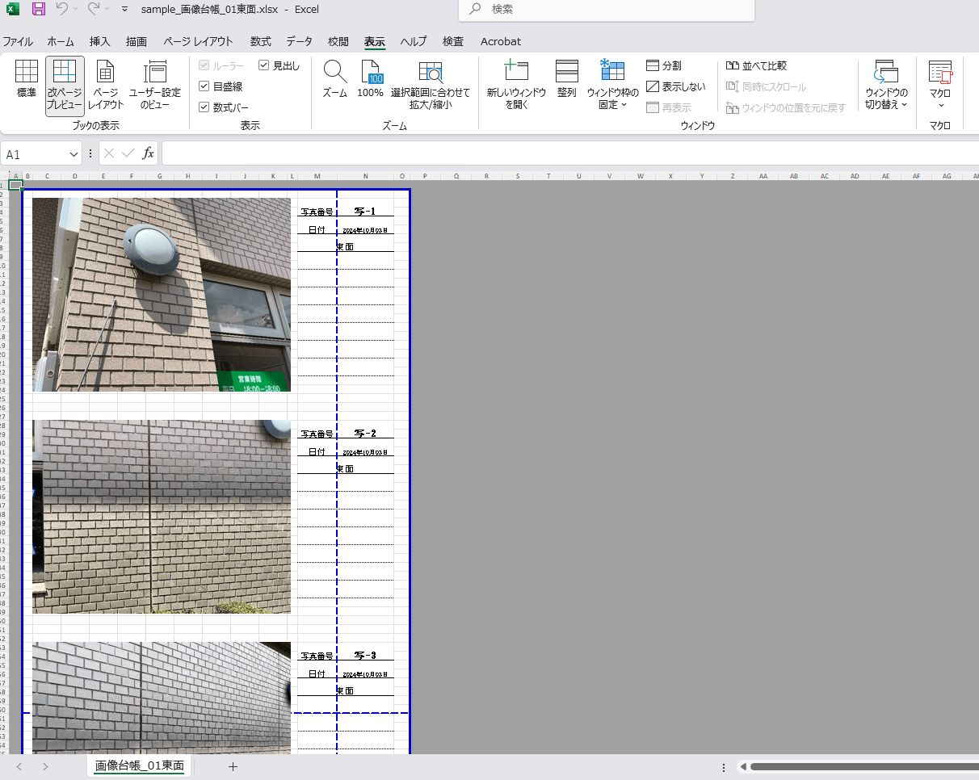Open the Page Layout (ページレイアウト) ribbon tab
Viewport: 979px width, 780px height.
click(x=198, y=41)
